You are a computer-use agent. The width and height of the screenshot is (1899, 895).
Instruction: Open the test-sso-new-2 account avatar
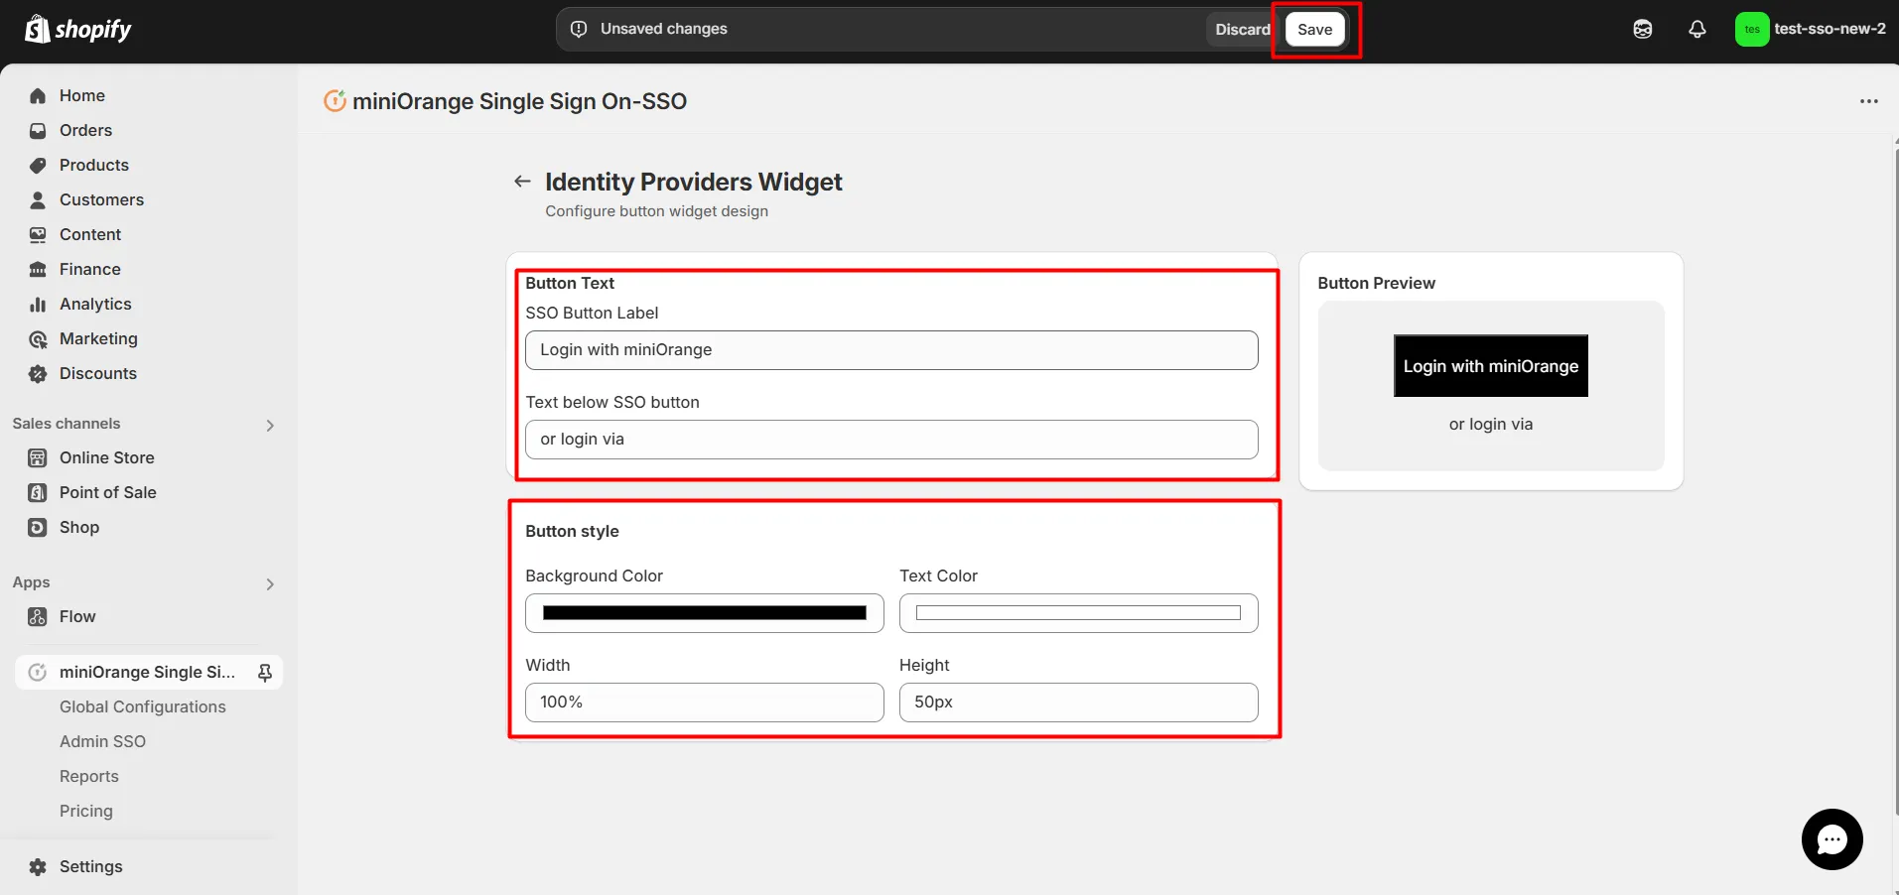(1752, 30)
